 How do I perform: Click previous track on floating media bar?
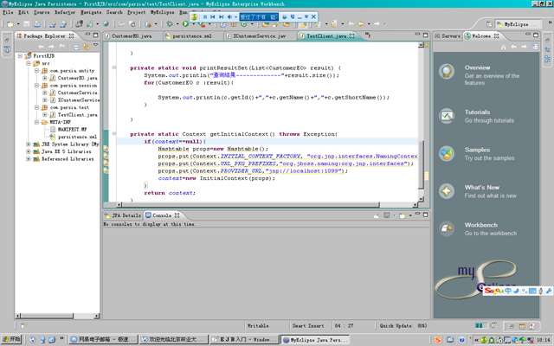213,16
